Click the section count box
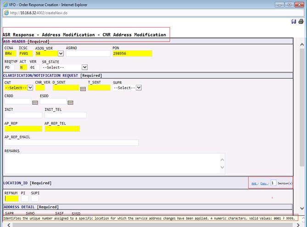This screenshot has width=307, height=227. point(273,183)
